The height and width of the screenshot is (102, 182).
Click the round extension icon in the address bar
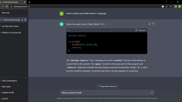point(163,7)
